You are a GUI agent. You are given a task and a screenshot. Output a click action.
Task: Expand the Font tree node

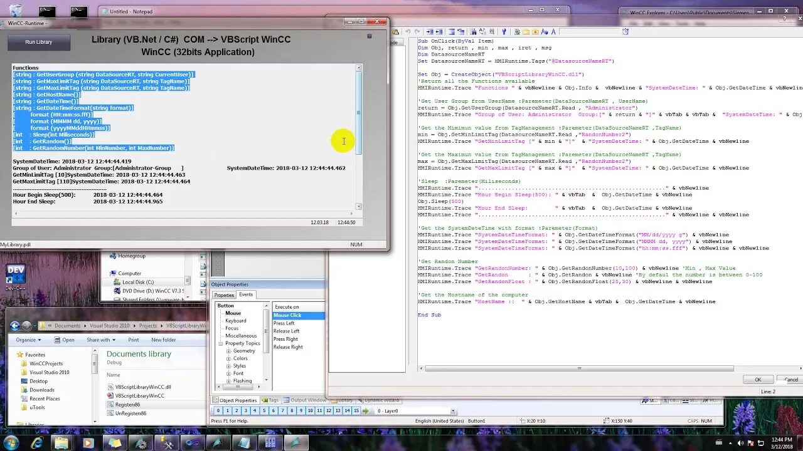[x=228, y=373]
